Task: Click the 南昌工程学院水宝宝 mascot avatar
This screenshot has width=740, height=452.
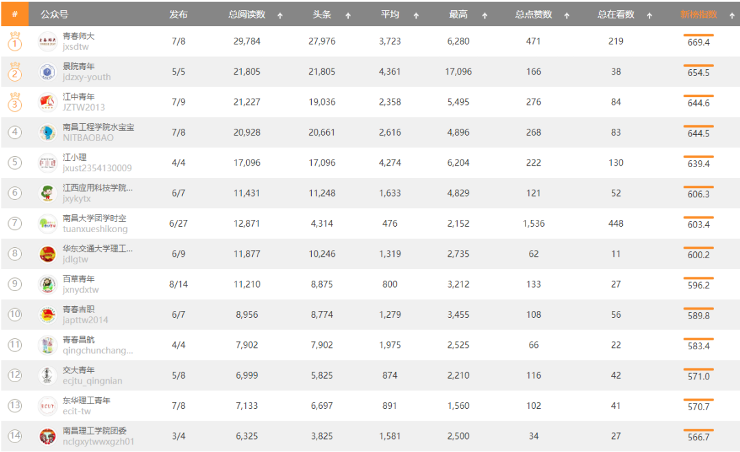Action: 47,133
